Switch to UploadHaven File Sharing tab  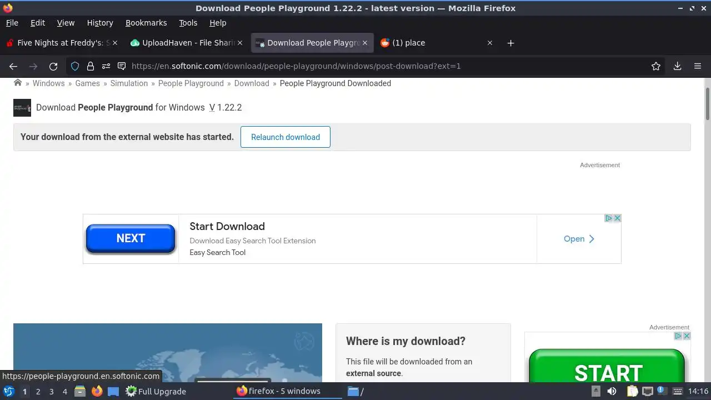186,43
